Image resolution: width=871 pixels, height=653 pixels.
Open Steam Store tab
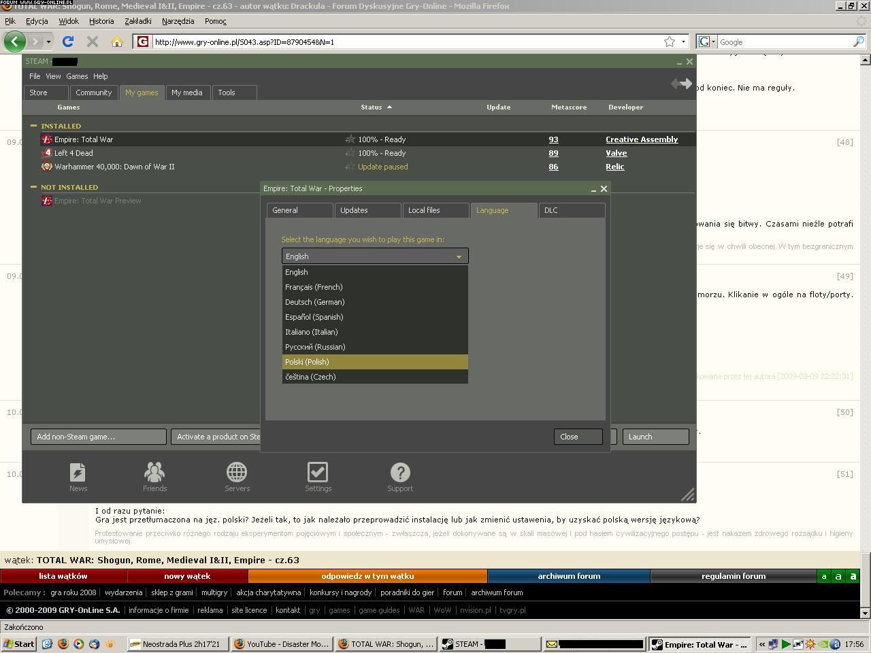click(46, 93)
